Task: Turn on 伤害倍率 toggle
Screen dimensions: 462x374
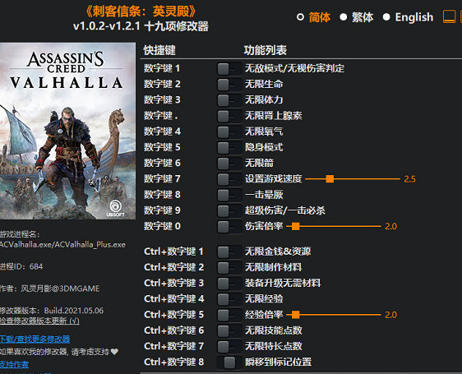Action: (229, 227)
